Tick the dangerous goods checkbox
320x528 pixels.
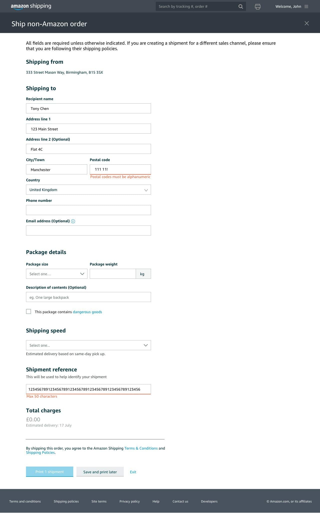[28, 311]
